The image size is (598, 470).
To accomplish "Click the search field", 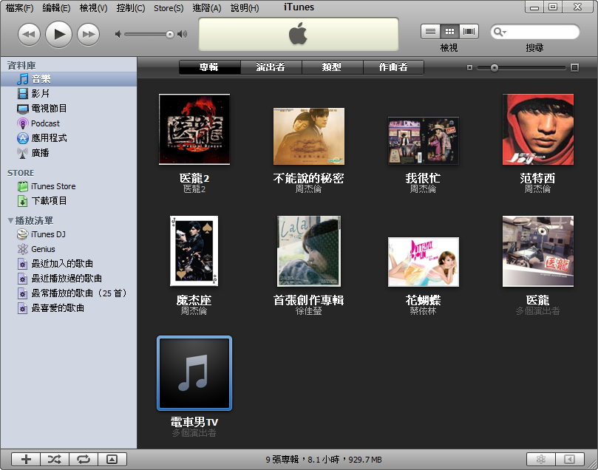I will point(535,32).
